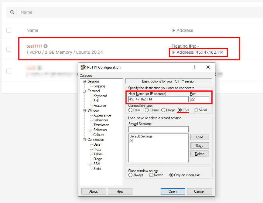Collapse the Connection tree node

click(x=84, y=140)
